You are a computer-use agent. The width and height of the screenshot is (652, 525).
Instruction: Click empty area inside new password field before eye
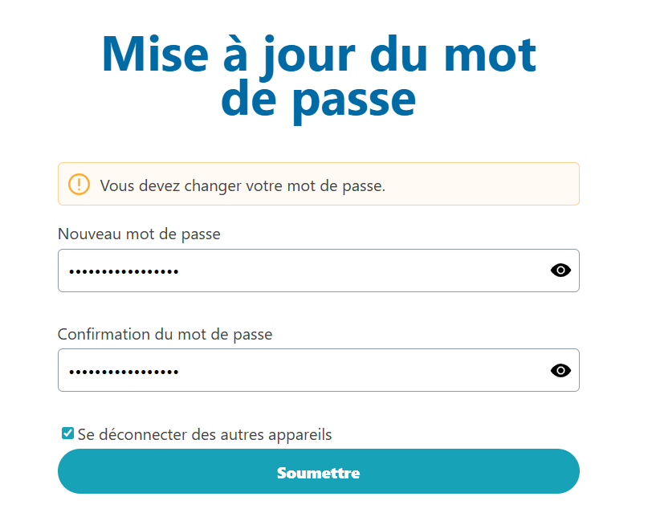click(361, 271)
